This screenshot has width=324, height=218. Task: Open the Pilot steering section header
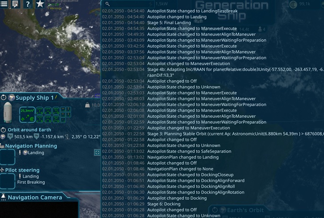point(22,170)
